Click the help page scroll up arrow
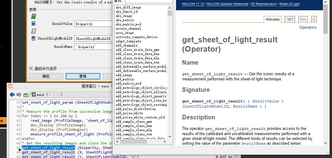This screenshot has height=158, width=332. tap(325, 2)
